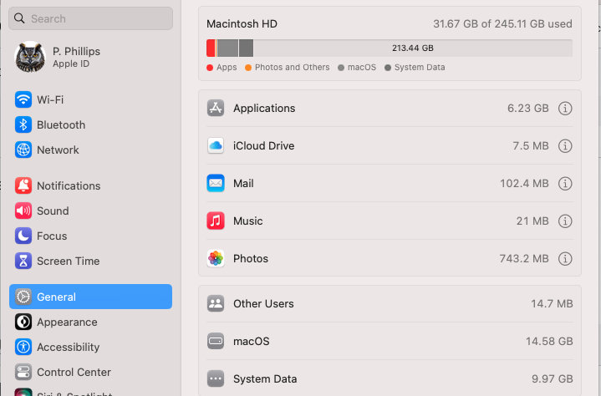Screen dimensions: 601x396
Task: Click magnifier icon in search field
Action: point(19,18)
